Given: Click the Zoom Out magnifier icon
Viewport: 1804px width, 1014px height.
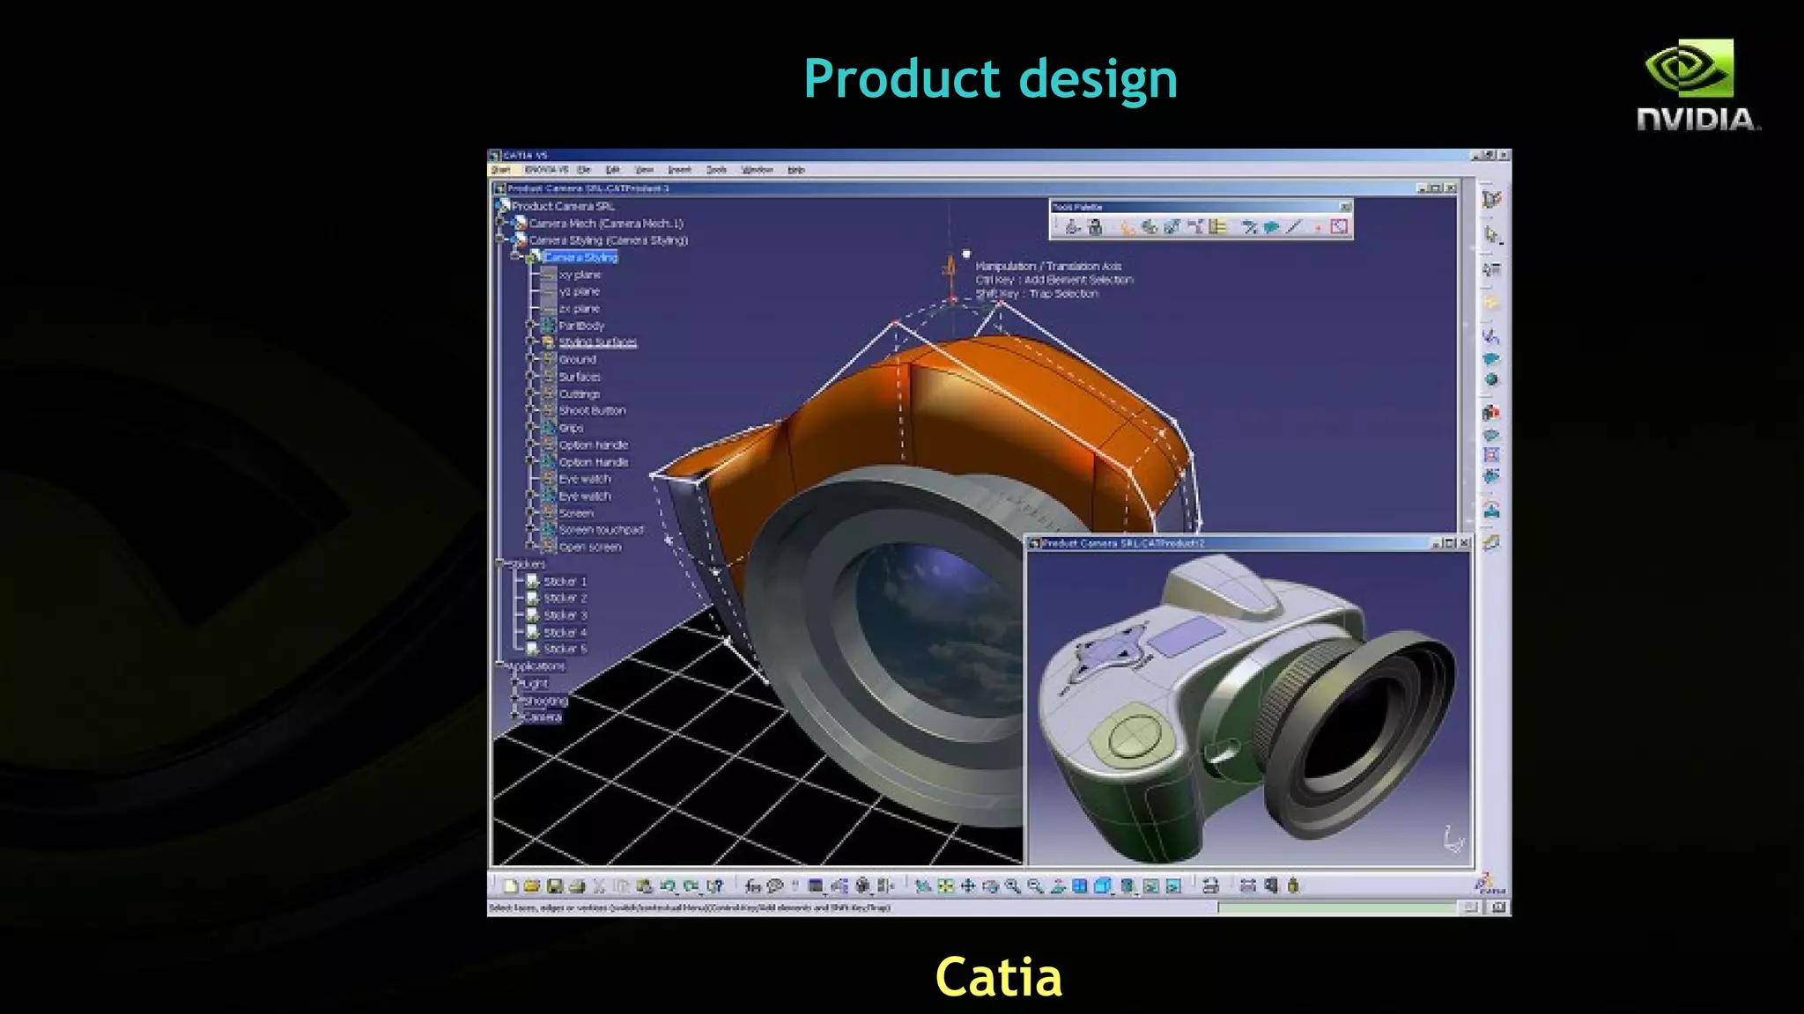Looking at the screenshot, I should [1035, 885].
